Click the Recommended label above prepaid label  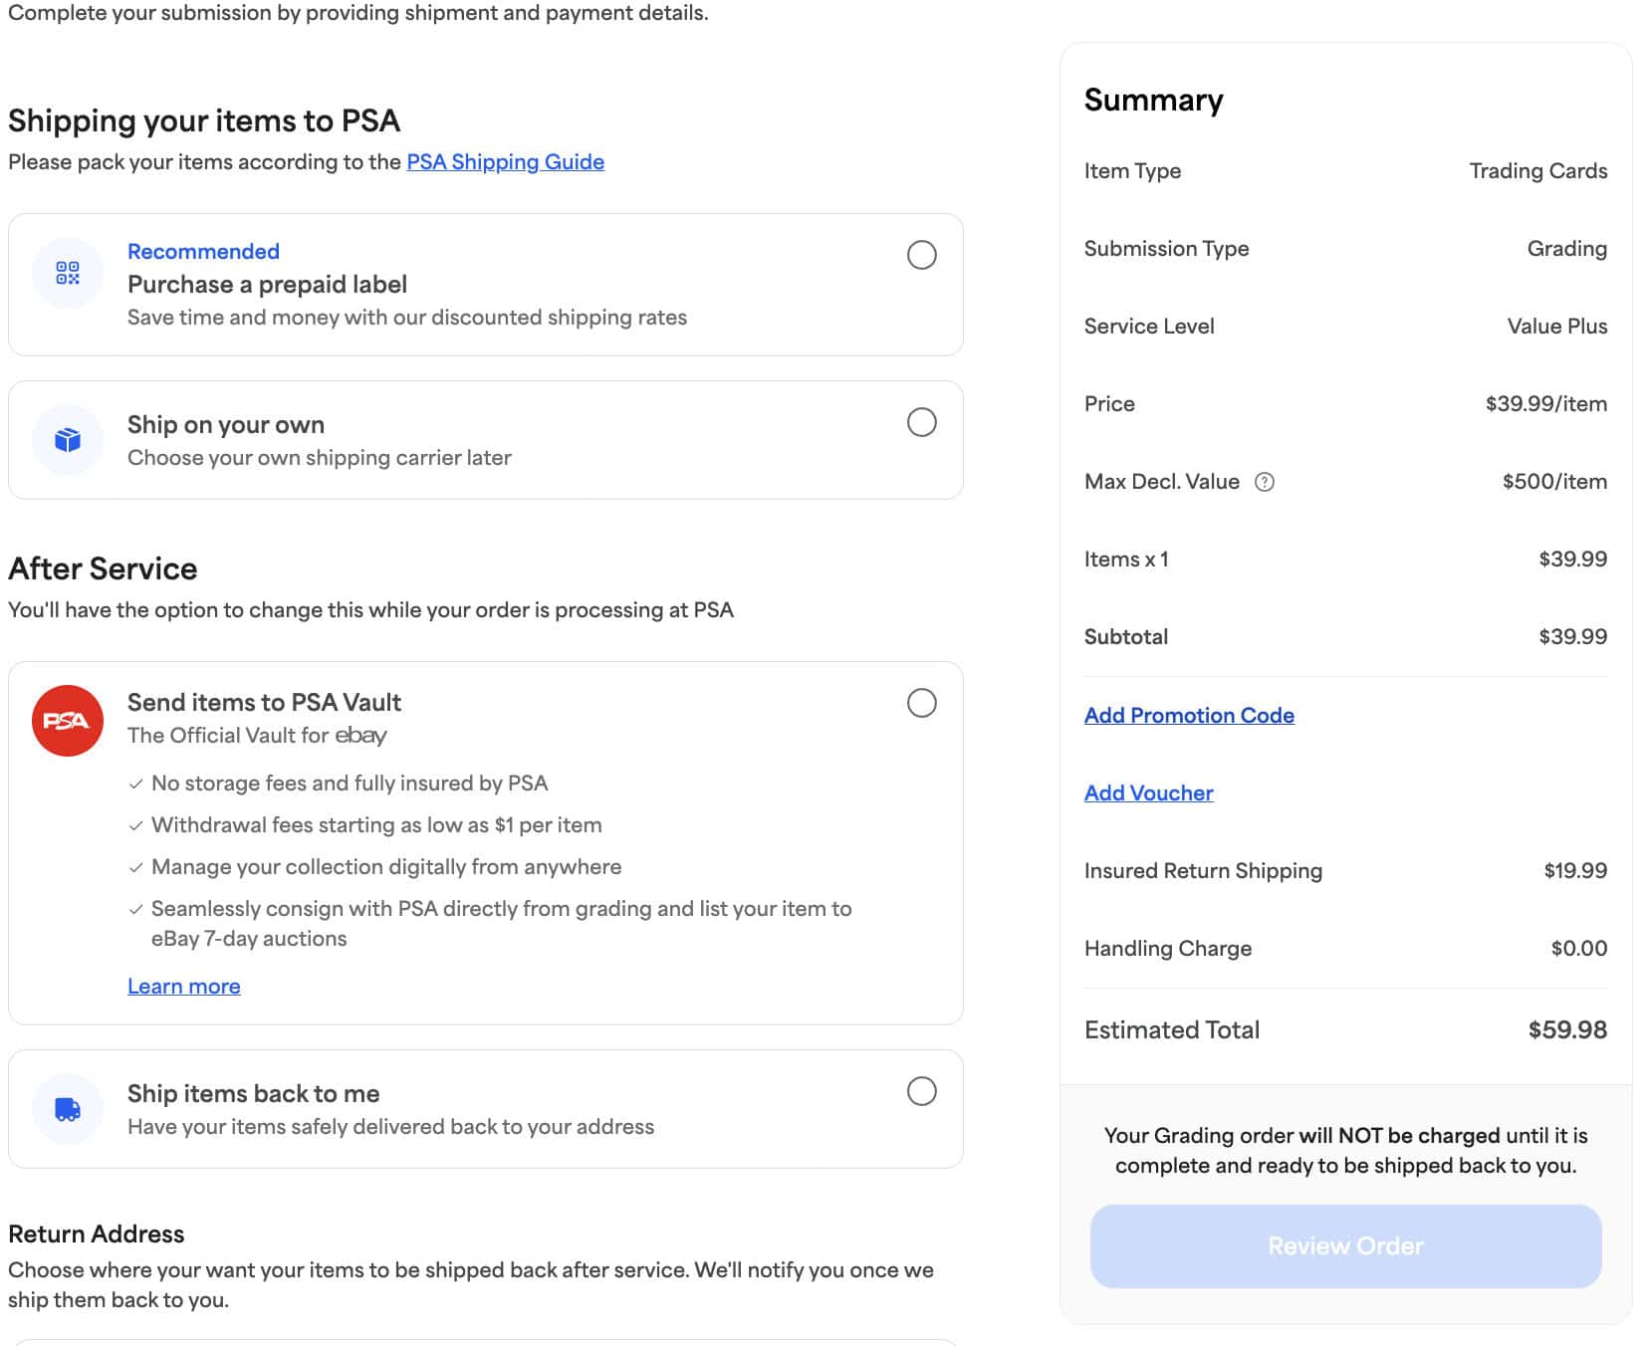[202, 251]
